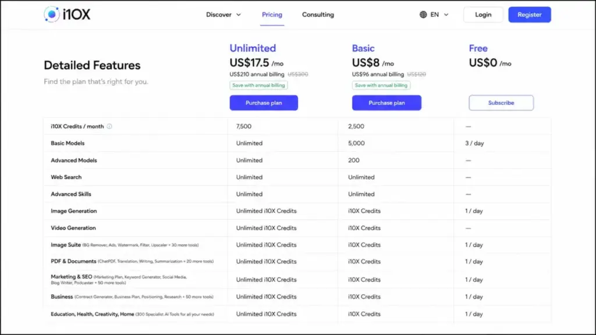
Task: Click 1 / day in the Image Suite row
Action: [474, 245]
